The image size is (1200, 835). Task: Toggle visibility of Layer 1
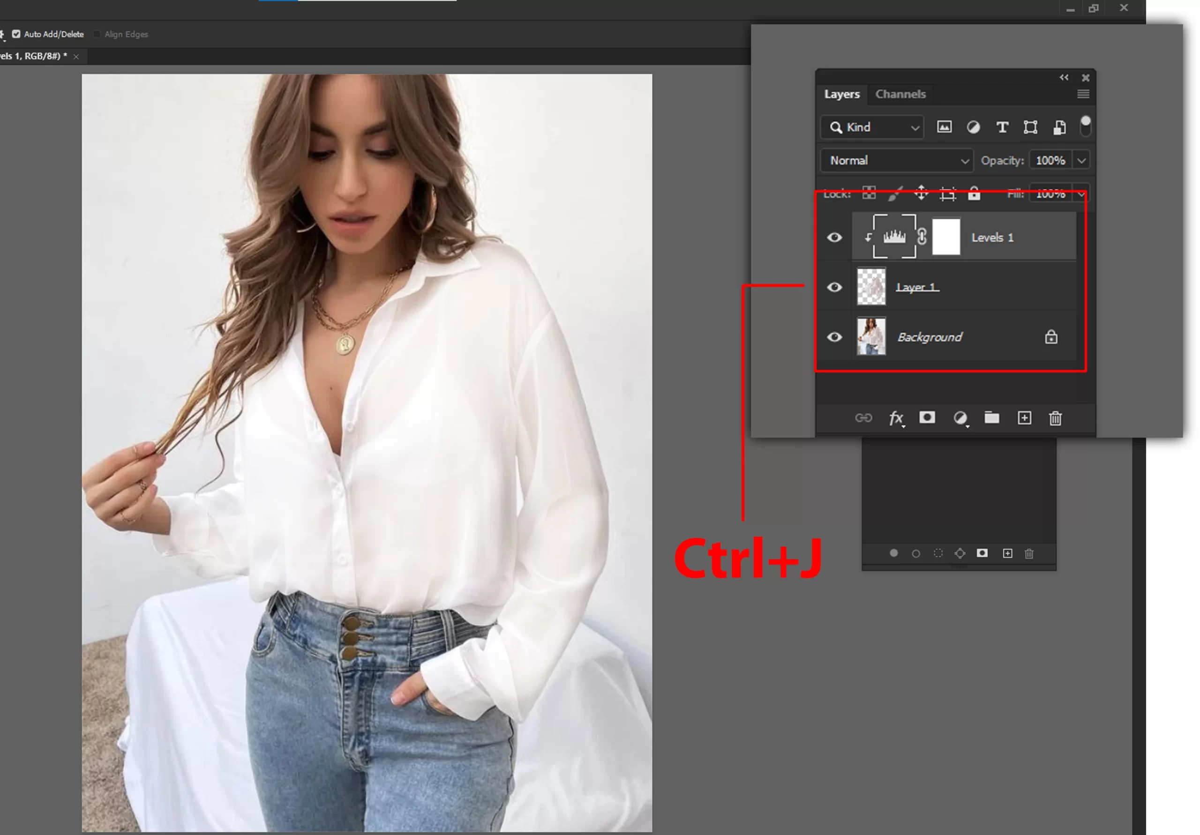834,287
